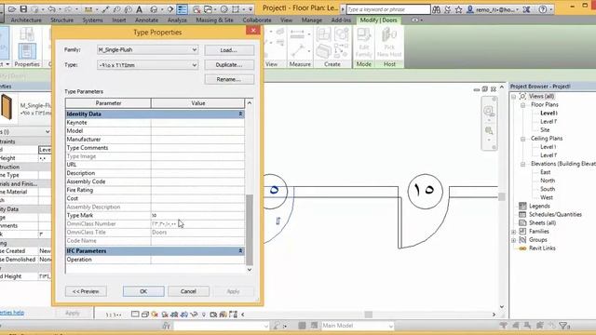The width and height of the screenshot is (596, 335).
Task: Click the Switch Windows icon
Action: tap(208, 9)
